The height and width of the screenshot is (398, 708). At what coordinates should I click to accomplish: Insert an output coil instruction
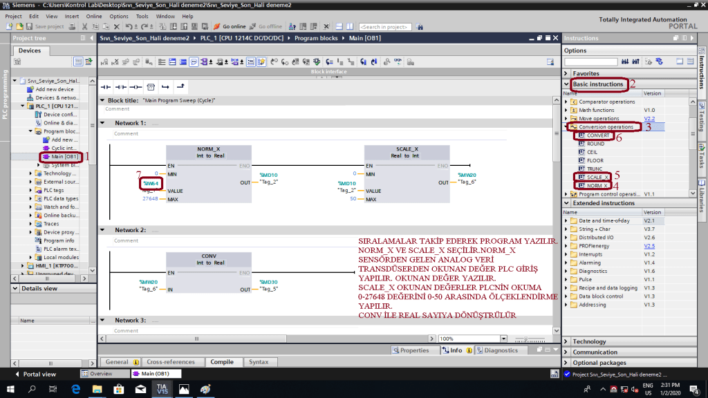(135, 87)
